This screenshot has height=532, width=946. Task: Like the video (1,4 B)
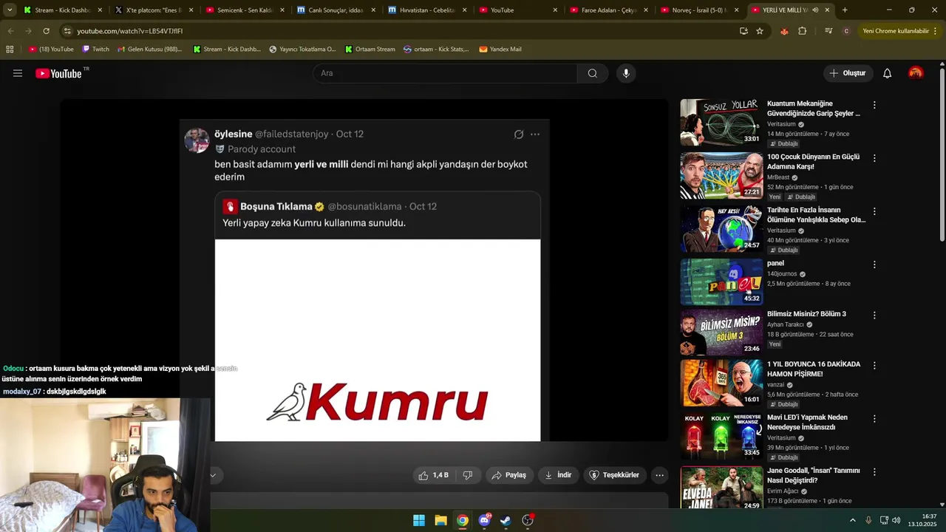[434, 475]
